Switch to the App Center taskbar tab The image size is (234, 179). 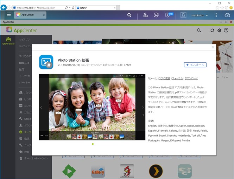click(30, 15)
